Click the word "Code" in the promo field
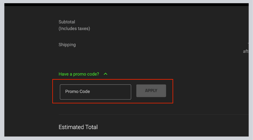 (x=85, y=91)
